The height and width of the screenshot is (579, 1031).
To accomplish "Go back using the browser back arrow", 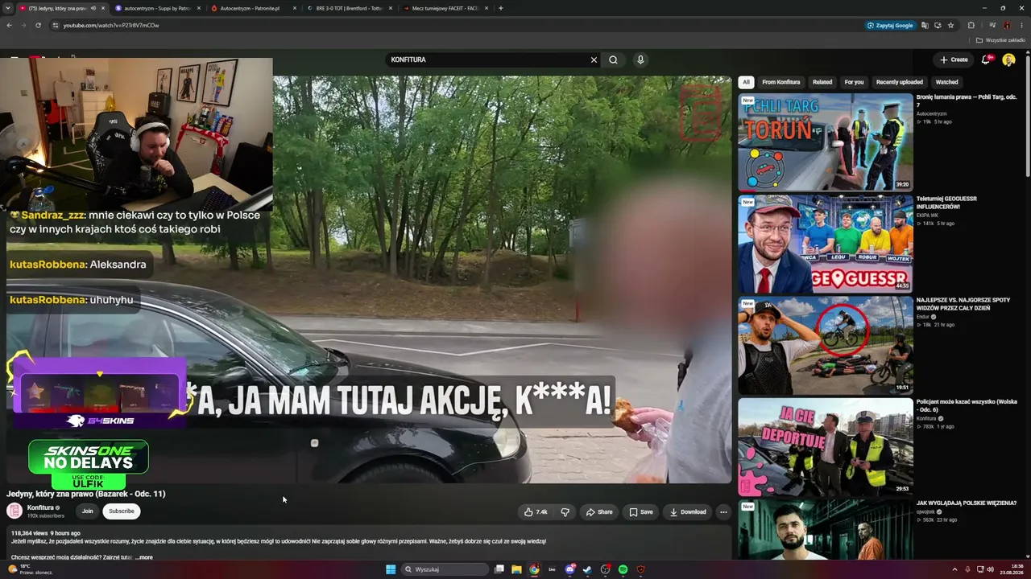I will point(9,25).
